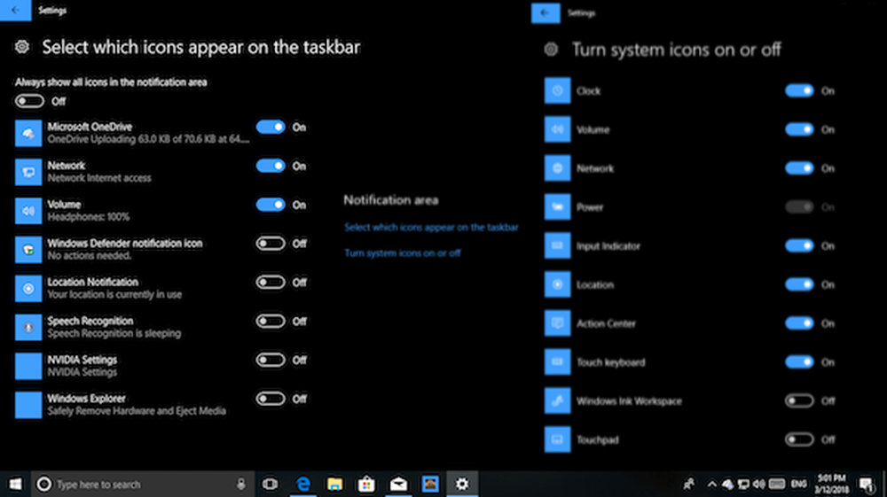Open 'Select which icons appear on the taskbar' link
This screenshot has height=497, width=887.
coord(431,228)
